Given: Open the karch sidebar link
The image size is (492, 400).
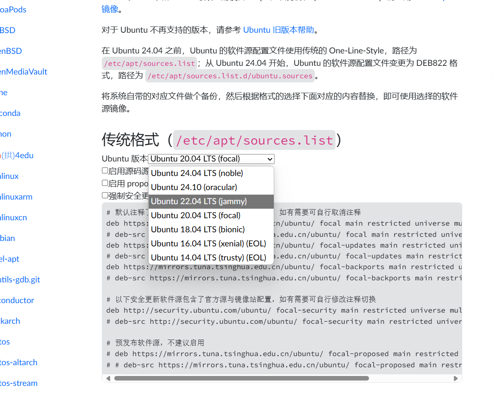Looking at the screenshot, I should pos(10,321).
